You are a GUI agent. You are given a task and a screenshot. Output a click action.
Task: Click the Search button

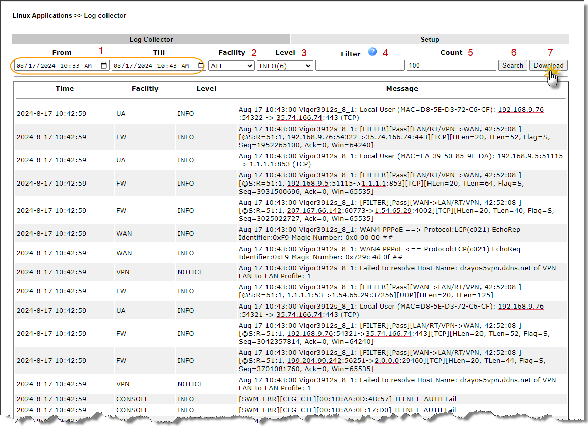[x=513, y=65]
